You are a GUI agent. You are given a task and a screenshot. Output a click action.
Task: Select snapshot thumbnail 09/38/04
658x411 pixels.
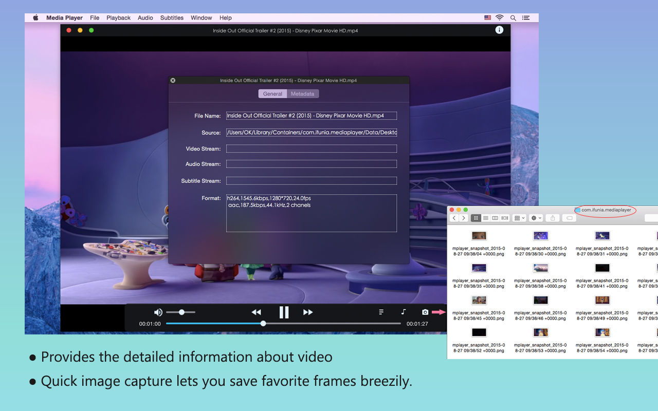(x=479, y=236)
